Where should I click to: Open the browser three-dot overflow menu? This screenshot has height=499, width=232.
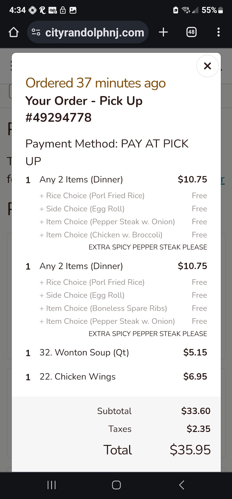pyautogui.click(x=219, y=32)
